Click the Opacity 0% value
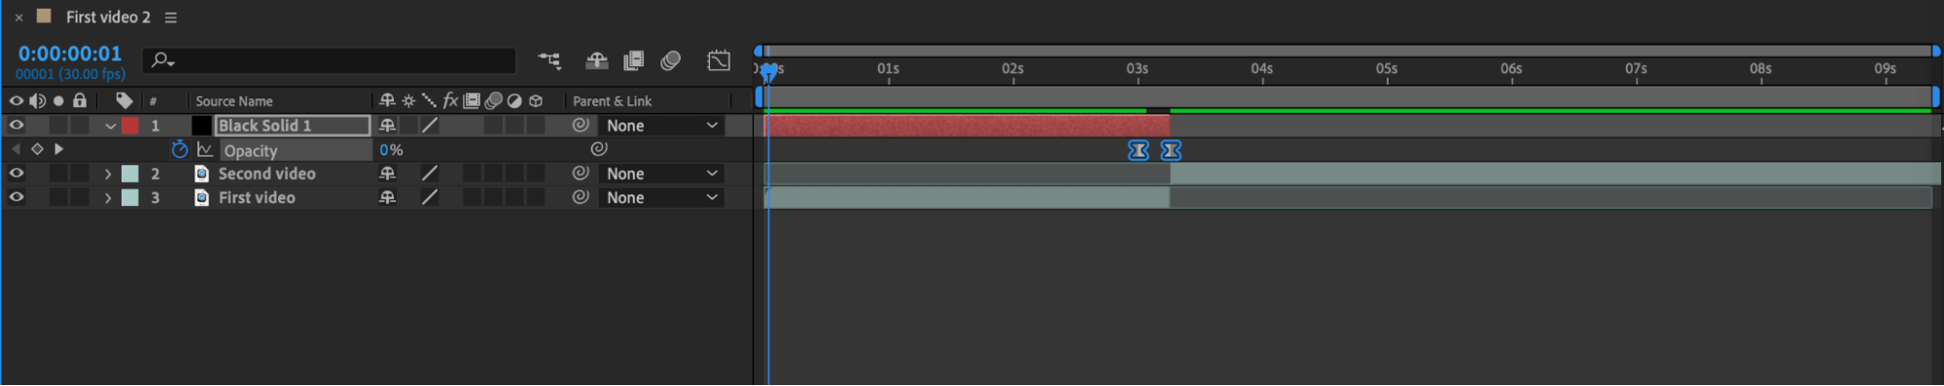The height and width of the screenshot is (386, 1944). point(391,150)
